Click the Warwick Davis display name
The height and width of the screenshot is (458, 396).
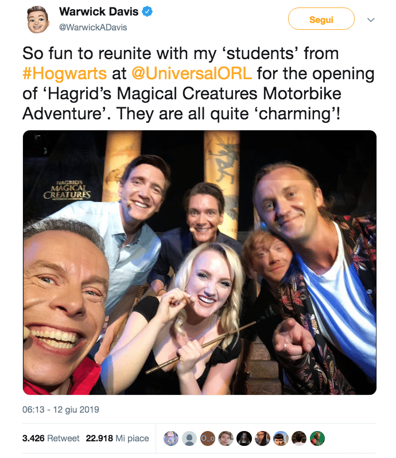(x=99, y=12)
